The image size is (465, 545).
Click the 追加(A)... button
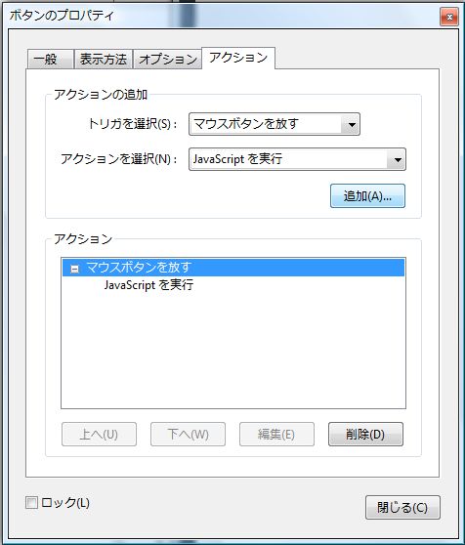tap(367, 196)
